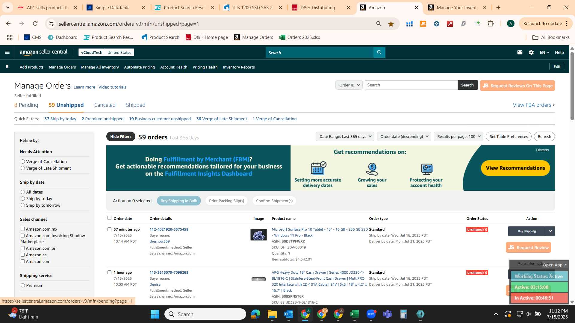Click the cash drawer product thumbnail

(x=258, y=279)
